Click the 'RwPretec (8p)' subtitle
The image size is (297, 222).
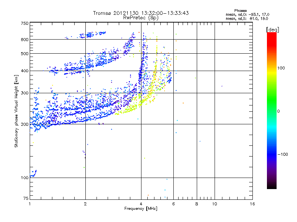click(141, 18)
